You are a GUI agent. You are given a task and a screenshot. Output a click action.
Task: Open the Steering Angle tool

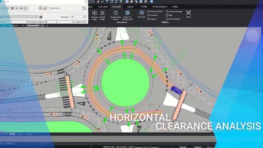coord(94,16)
